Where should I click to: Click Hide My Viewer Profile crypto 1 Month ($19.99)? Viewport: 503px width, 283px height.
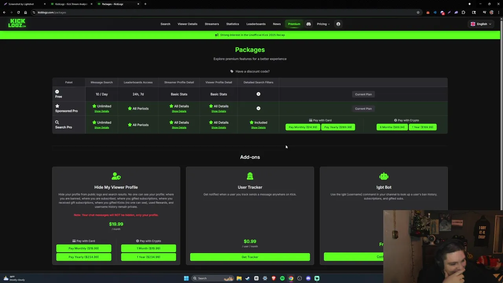tap(149, 248)
